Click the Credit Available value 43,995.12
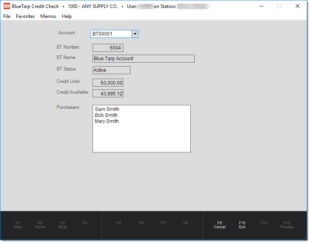Viewport: 310px width, 243px height. 108,93
